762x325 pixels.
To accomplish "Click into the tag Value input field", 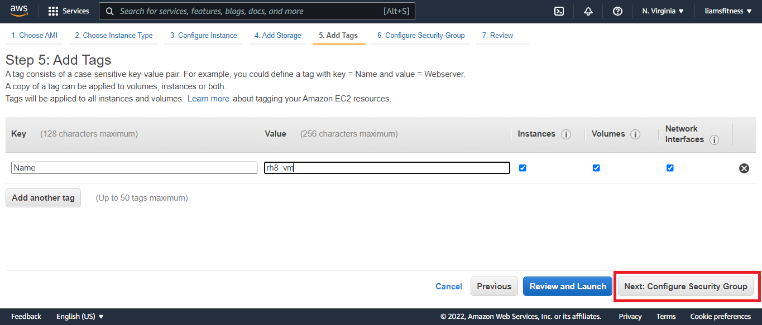I will click(386, 168).
